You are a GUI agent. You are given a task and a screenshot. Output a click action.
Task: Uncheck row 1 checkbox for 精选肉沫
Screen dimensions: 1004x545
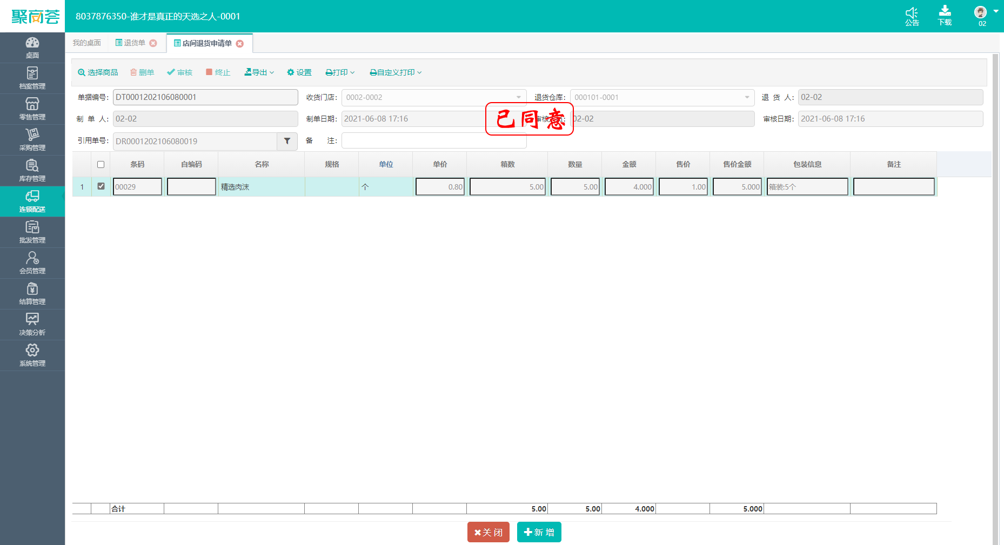point(101,186)
